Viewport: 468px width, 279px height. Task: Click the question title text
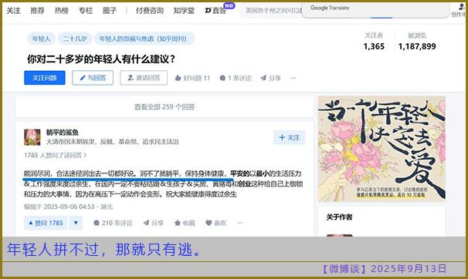point(101,59)
